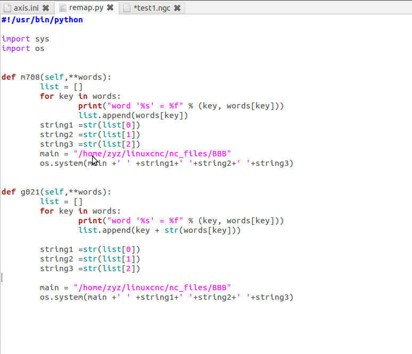Click the document icon on test1.ngc tab
The width and height of the screenshot is (412, 354).
click(x=127, y=8)
